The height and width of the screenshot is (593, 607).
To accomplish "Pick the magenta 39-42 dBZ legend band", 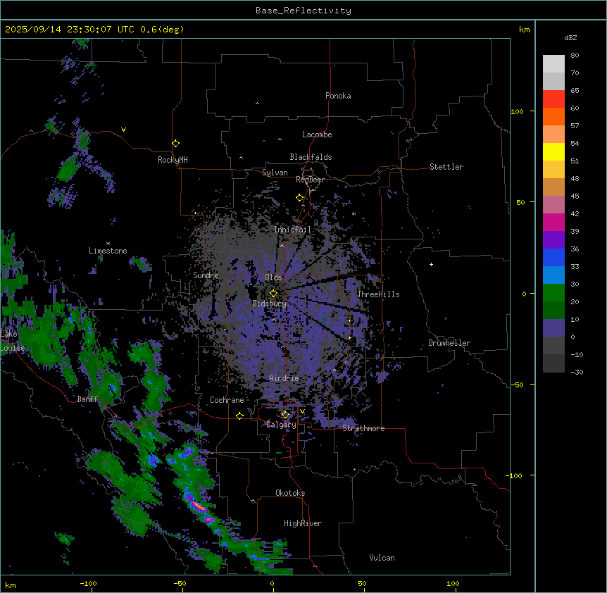I will 553,222.
